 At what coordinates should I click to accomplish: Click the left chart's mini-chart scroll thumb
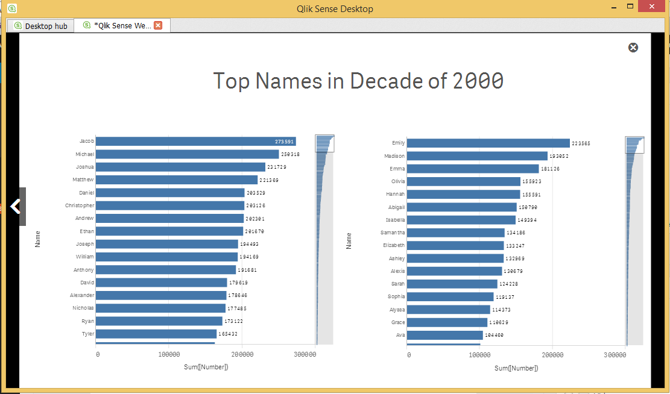(324, 144)
